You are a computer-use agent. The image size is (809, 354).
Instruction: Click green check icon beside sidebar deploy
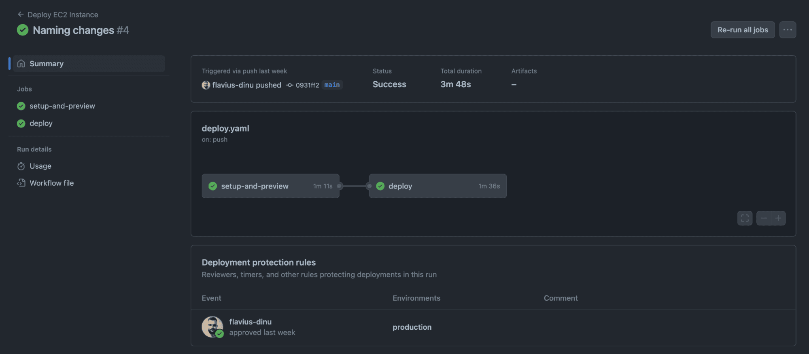[21, 124]
